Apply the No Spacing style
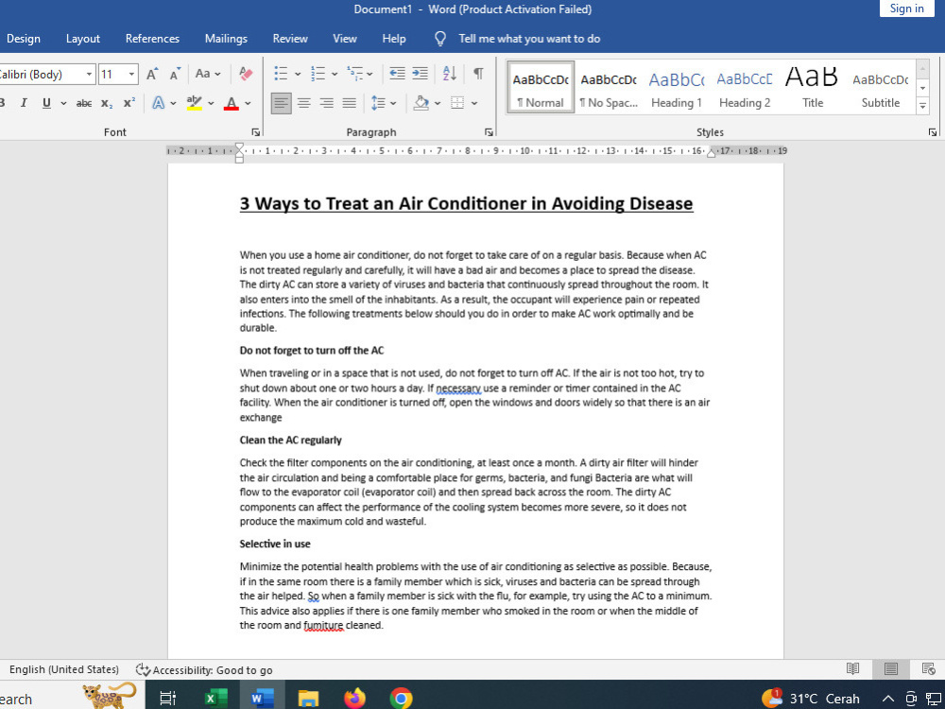The height and width of the screenshot is (709, 945). (609, 87)
